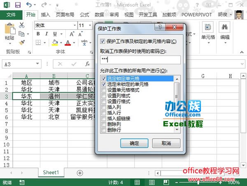
Task: Collapse the ribbon with arrow
Action: [242, 52]
